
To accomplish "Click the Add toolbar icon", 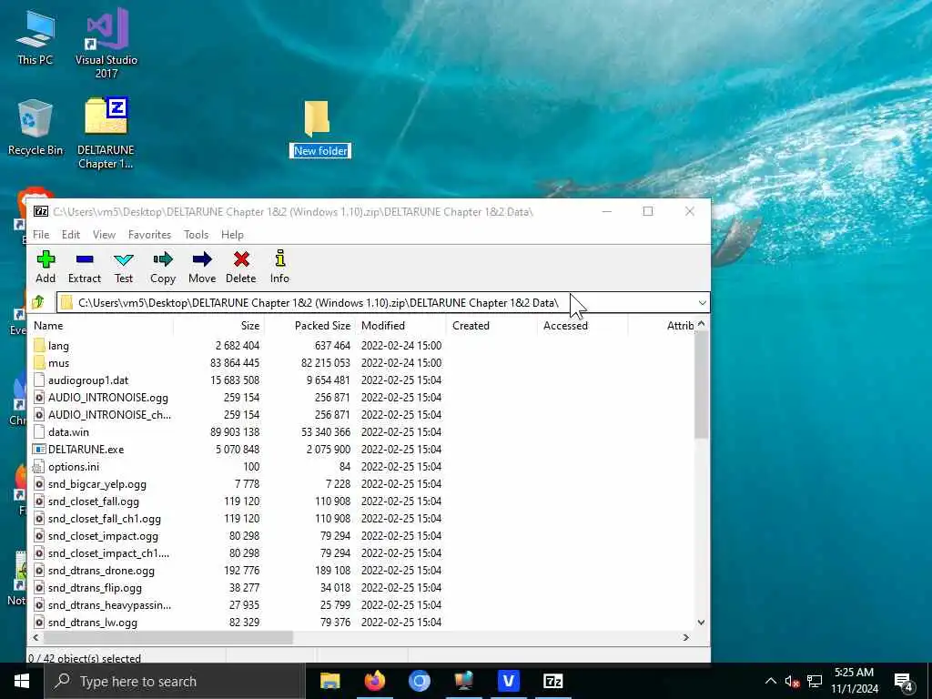I will coord(46,267).
